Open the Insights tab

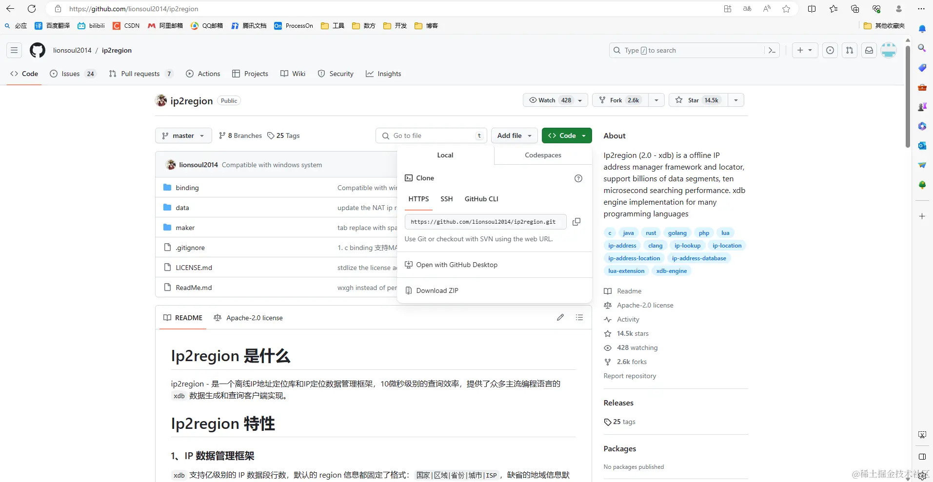pyautogui.click(x=384, y=74)
